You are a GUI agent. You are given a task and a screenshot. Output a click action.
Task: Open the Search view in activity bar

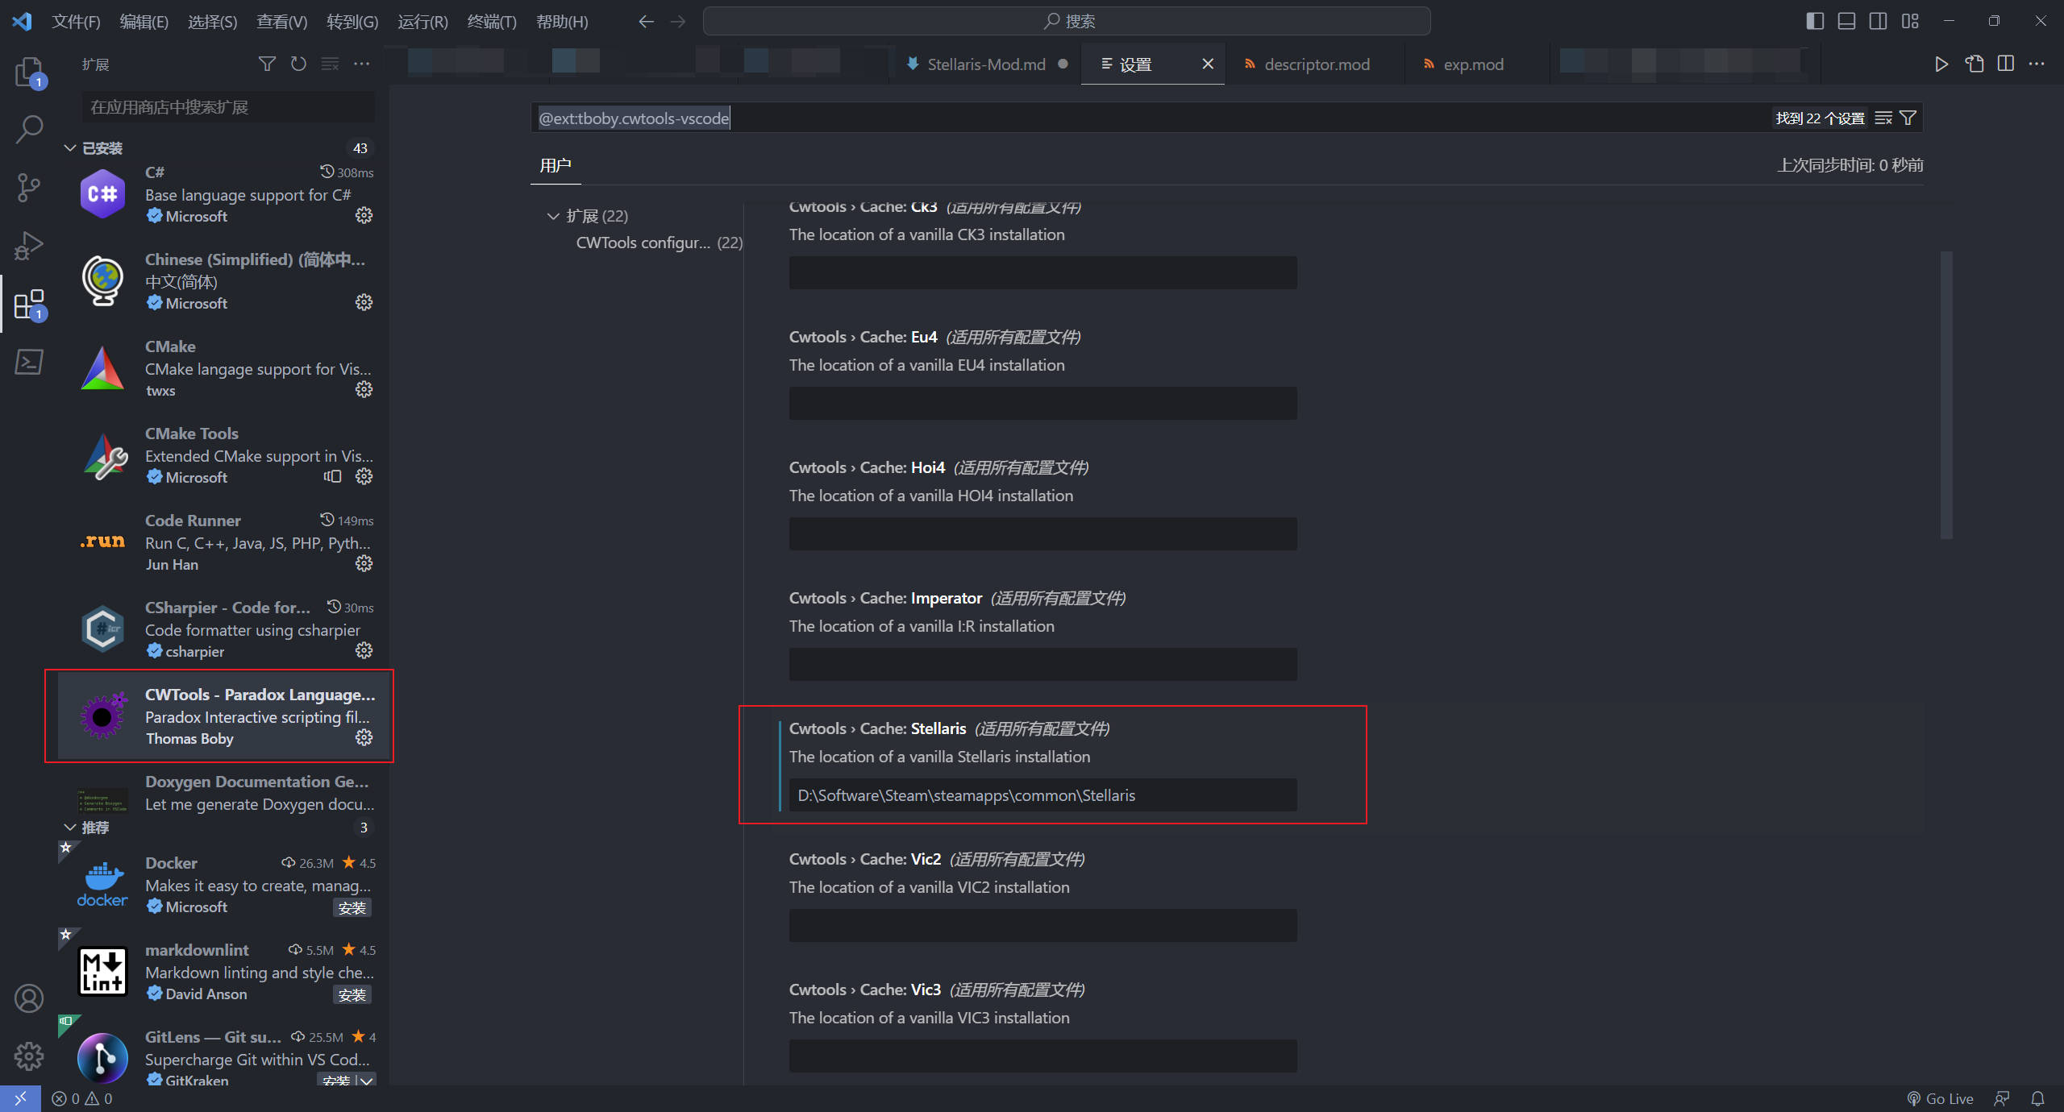pyautogui.click(x=29, y=130)
